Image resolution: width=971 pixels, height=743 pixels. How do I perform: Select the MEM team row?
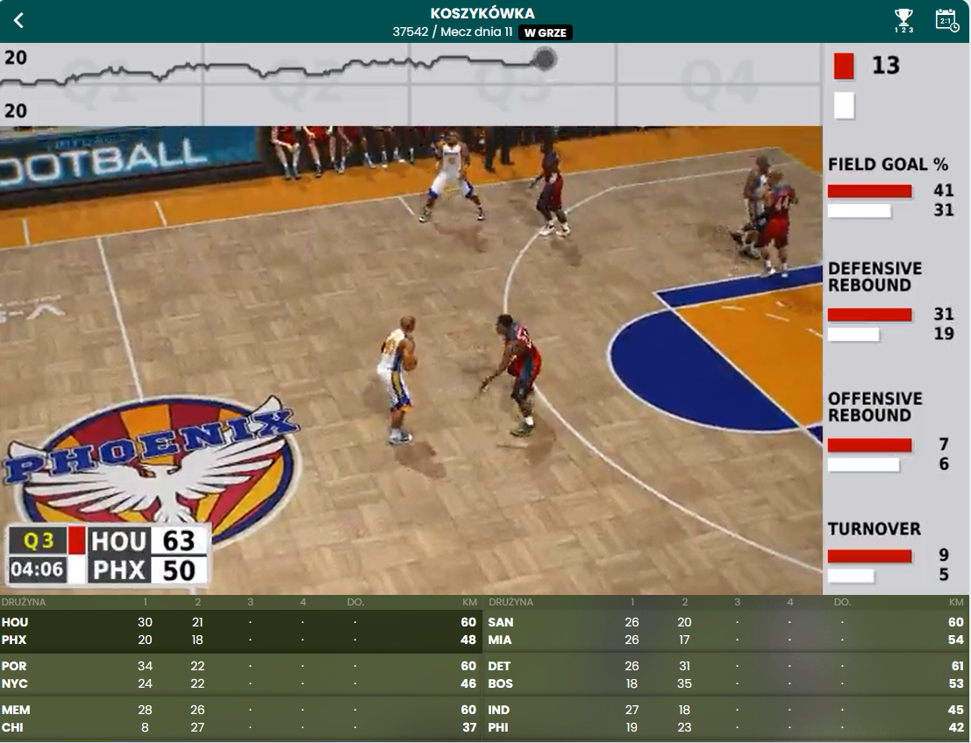click(x=241, y=711)
